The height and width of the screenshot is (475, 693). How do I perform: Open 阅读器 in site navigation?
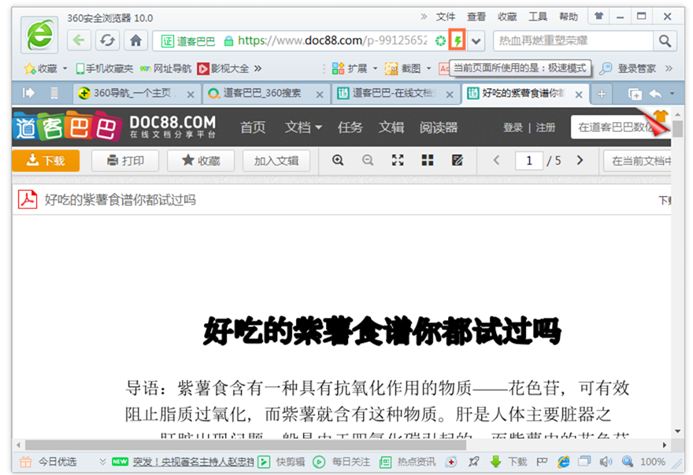(439, 127)
